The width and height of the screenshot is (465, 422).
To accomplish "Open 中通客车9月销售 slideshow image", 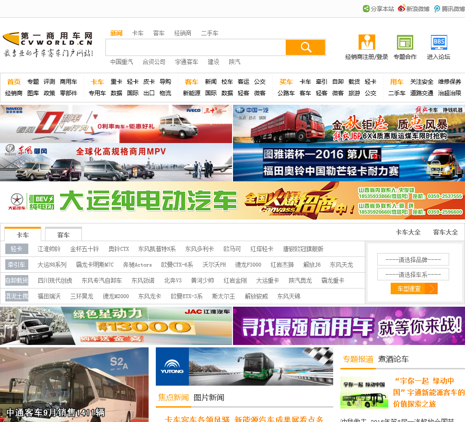I will pos(74,385).
